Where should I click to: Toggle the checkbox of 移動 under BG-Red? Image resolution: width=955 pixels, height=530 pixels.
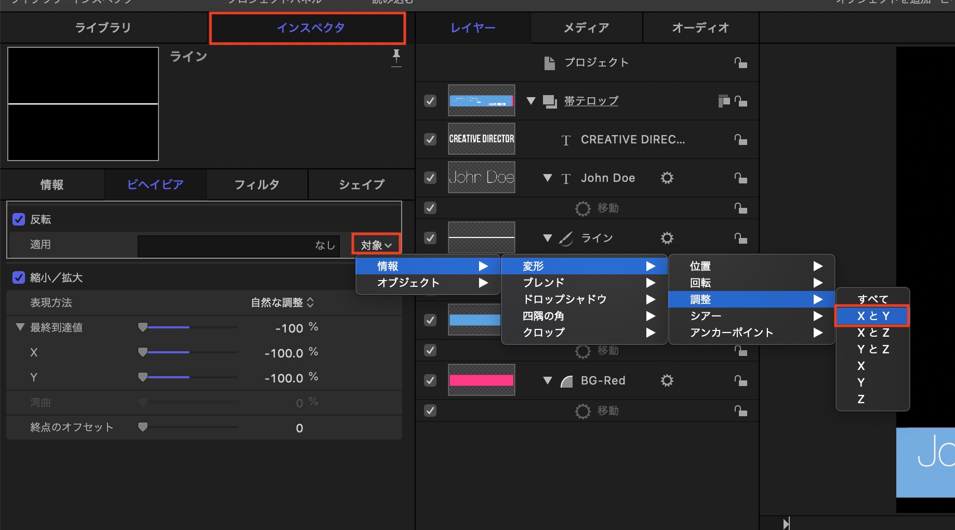point(430,410)
